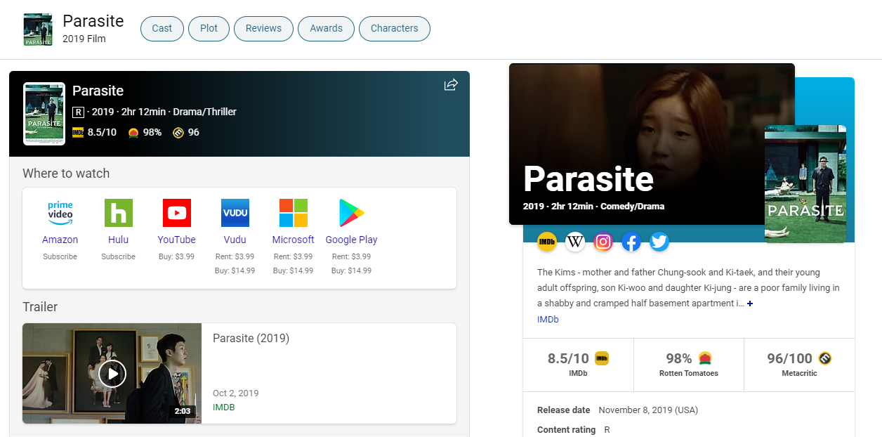The height and width of the screenshot is (437, 882).
Task: Click the share icon in Parasite header
Action: 451,85
